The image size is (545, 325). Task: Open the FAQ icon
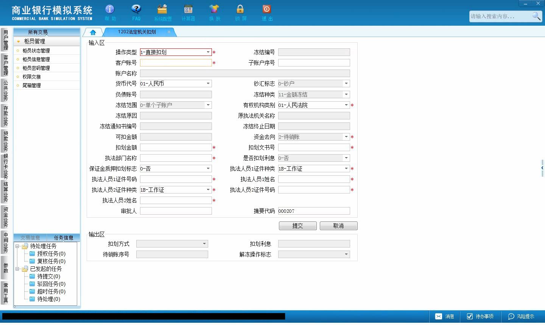136,12
